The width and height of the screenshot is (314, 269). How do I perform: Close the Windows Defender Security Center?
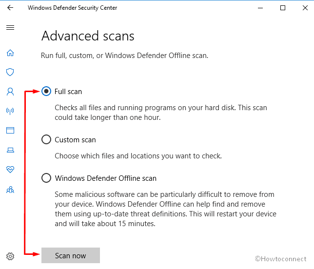(305, 8)
